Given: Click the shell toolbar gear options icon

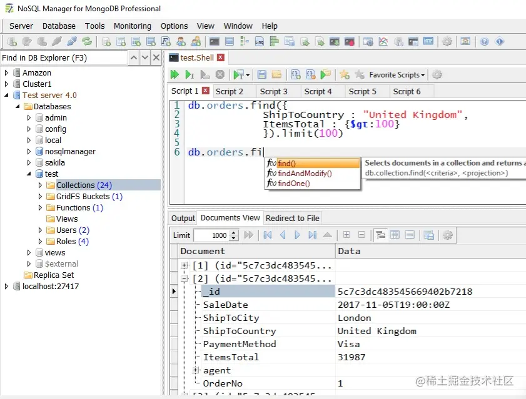Looking at the screenshot, I should (437, 74).
